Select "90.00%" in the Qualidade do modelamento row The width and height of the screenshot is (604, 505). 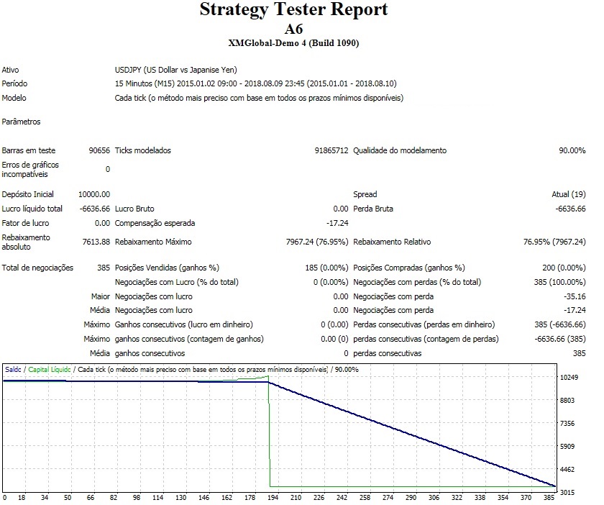click(x=572, y=150)
